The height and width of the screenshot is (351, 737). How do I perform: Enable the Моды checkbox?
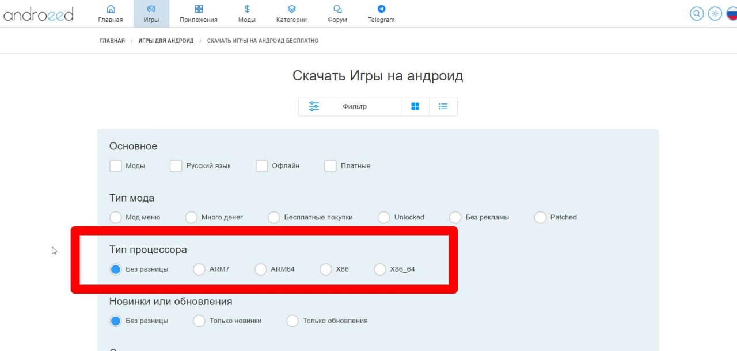(116, 166)
